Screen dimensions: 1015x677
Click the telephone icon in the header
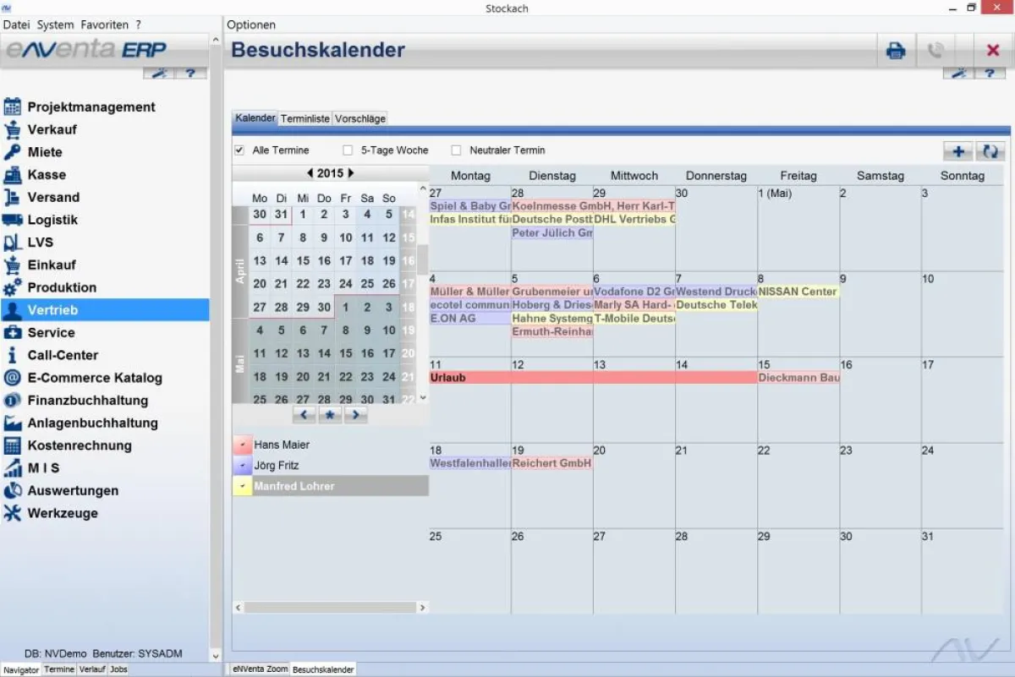tap(935, 50)
